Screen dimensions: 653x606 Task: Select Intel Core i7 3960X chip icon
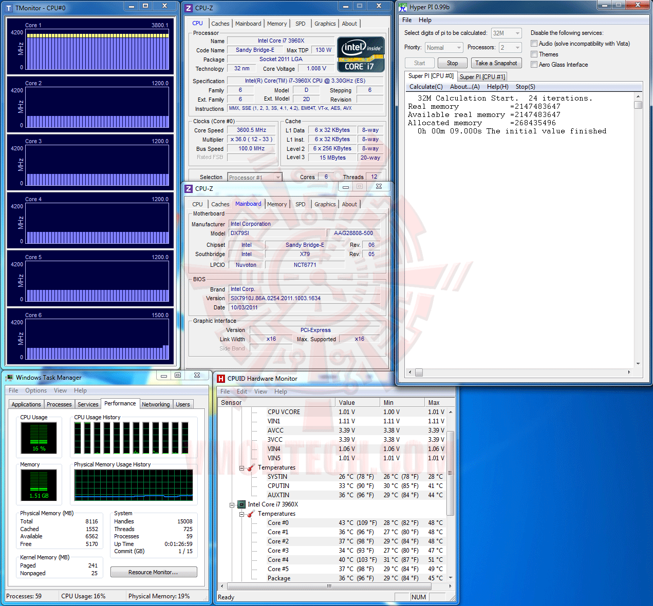[x=241, y=504]
